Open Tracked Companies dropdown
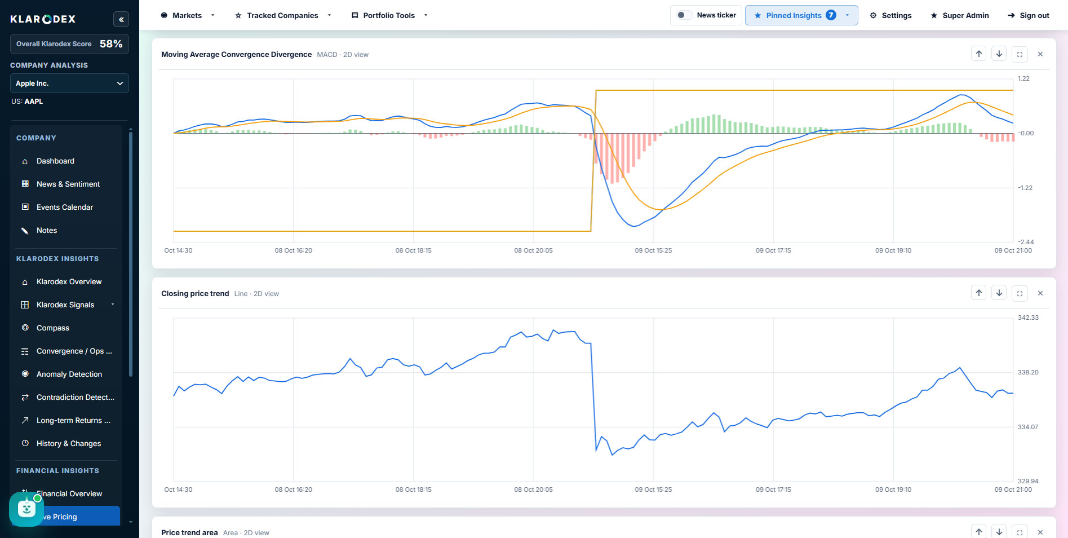1068x538 pixels. (x=283, y=15)
